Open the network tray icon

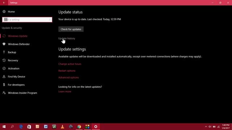pos(219,127)
